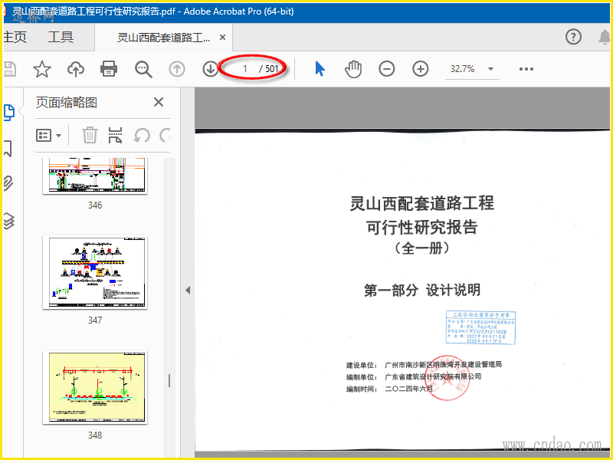This screenshot has width=613, height=460.
Task: Open the extract pages tool icon in thumbnails panel
Action: pos(116,136)
